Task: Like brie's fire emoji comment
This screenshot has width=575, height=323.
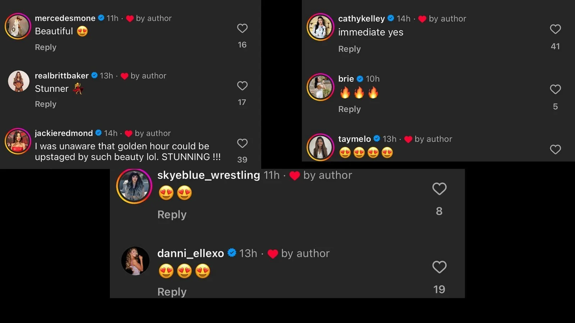Action: pos(555,89)
